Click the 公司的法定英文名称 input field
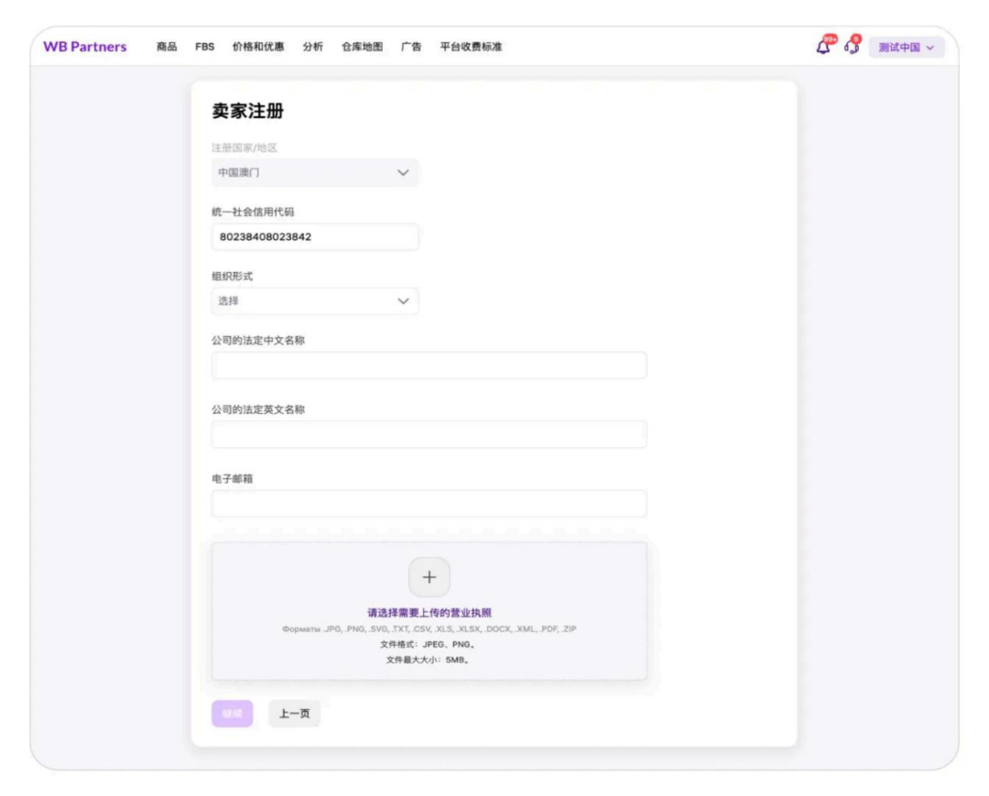The height and width of the screenshot is (796, 989). pos(429,434)
